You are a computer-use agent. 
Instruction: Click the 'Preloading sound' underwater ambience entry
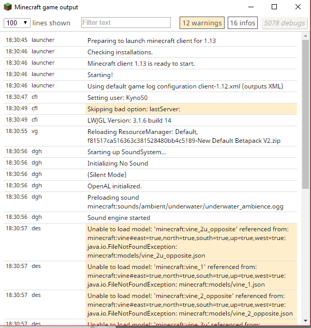[185, 202]
